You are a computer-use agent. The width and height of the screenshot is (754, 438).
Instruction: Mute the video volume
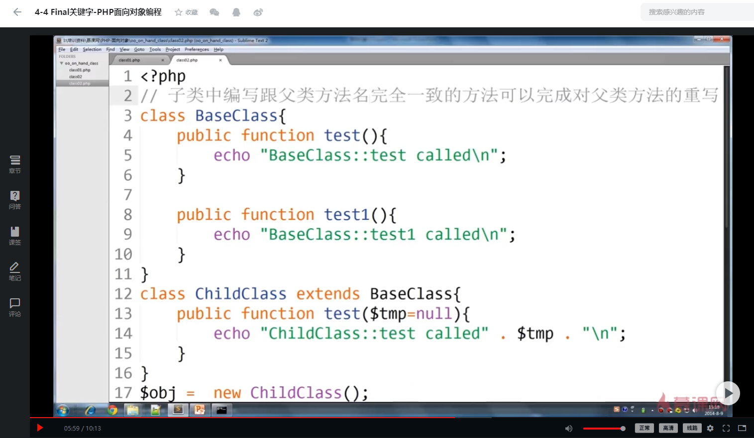[569, 428]
